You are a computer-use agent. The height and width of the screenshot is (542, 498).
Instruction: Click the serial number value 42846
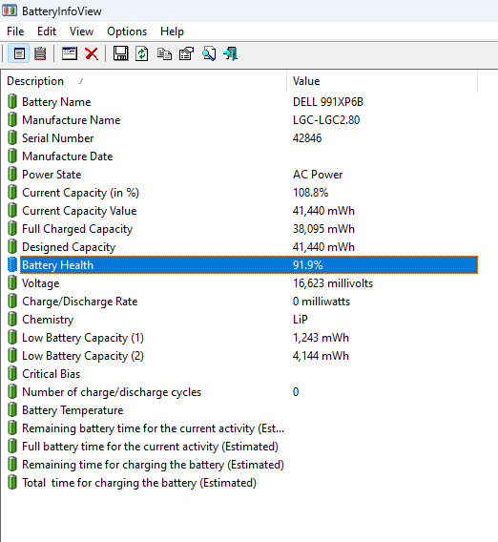307,138
